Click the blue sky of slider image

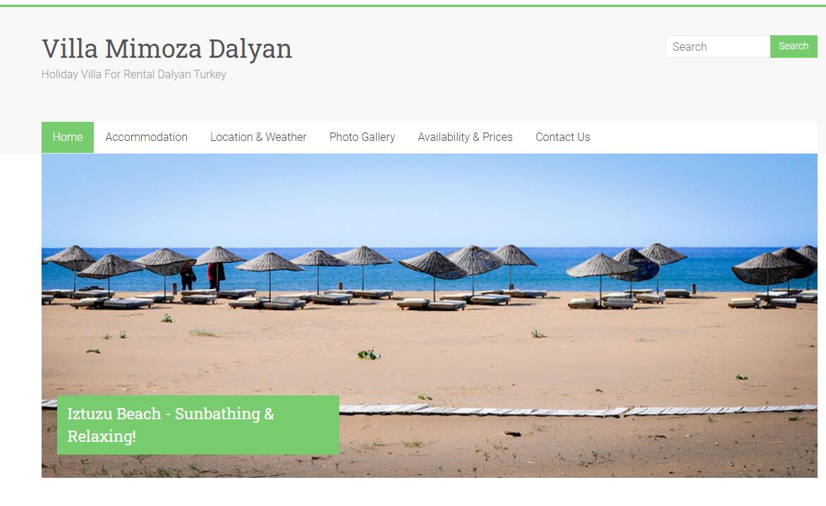430,200
